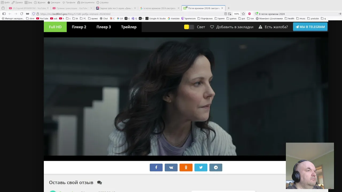Share the film on Odnoklassniki
Image resolution: width=342 pixels, height=192 pixels.
click(x=186, y=167)
